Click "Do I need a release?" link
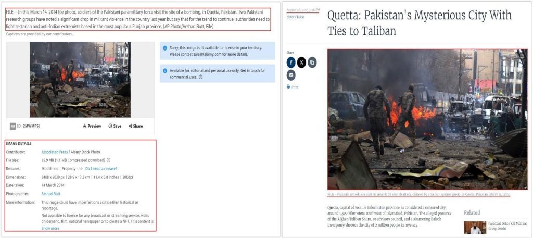Screen dimensions: 533x238 101,168
